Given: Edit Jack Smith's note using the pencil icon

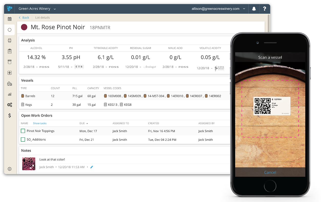Looking at the screenshot, I should [91, 167].
